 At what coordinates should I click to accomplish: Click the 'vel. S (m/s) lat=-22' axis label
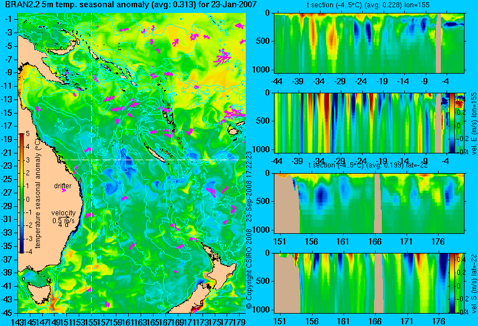click(474, 283)
